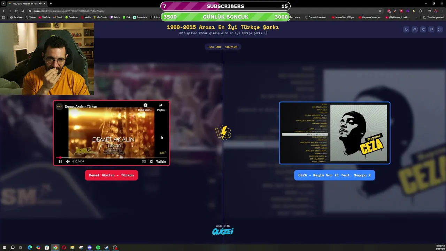The height and width of the screenshot is (251, 446).
Task: Mute the embedded YouTube video volume
Action: pos(68,161)
